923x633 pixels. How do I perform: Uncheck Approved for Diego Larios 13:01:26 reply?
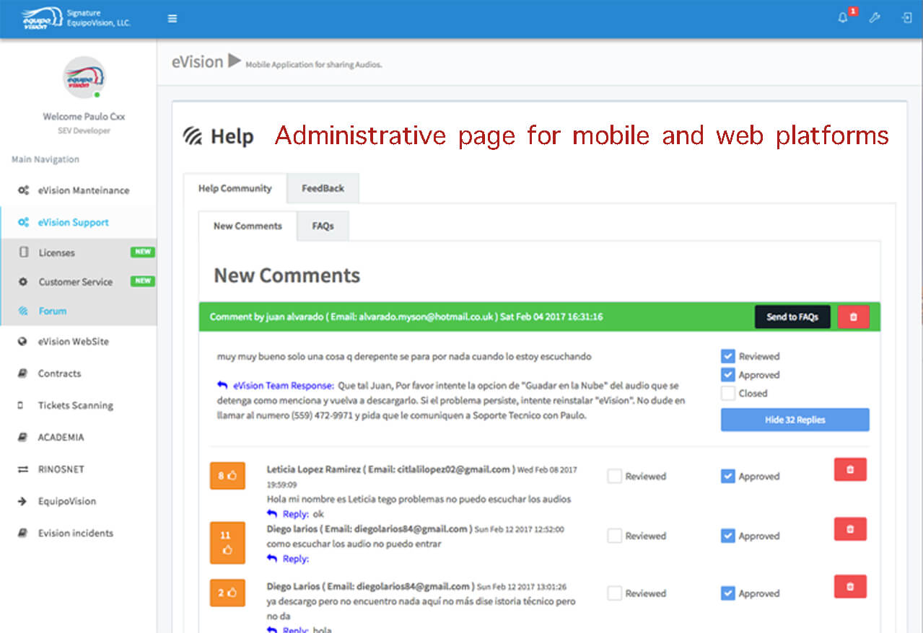(728, 594)
